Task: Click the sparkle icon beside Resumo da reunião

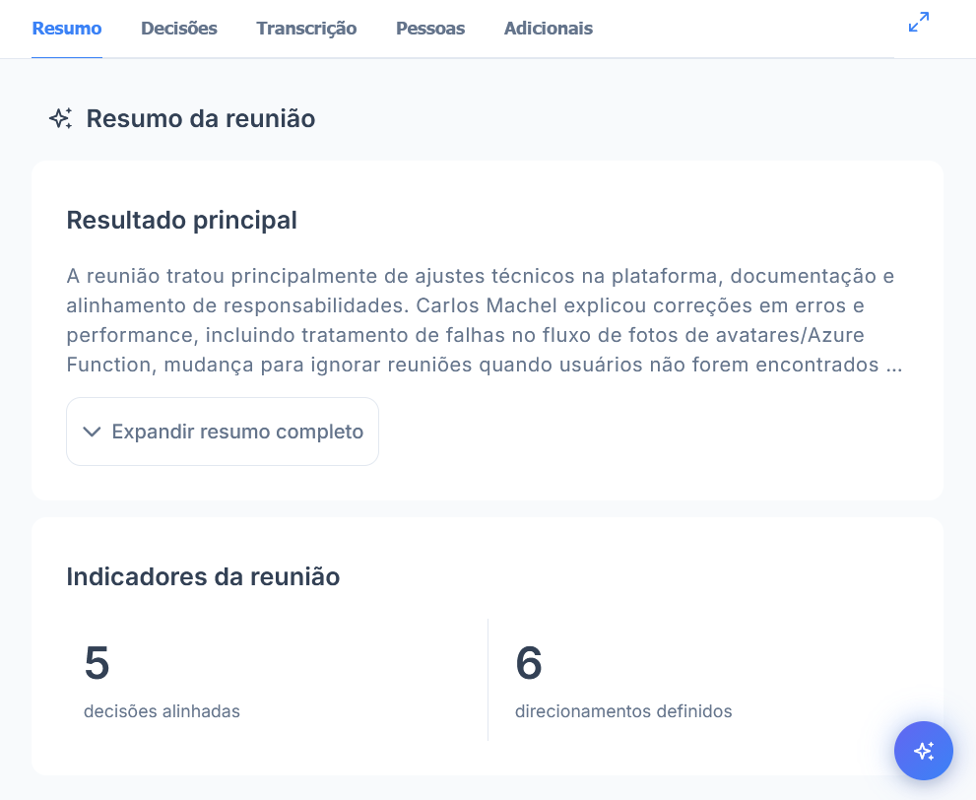Action: 60,118
